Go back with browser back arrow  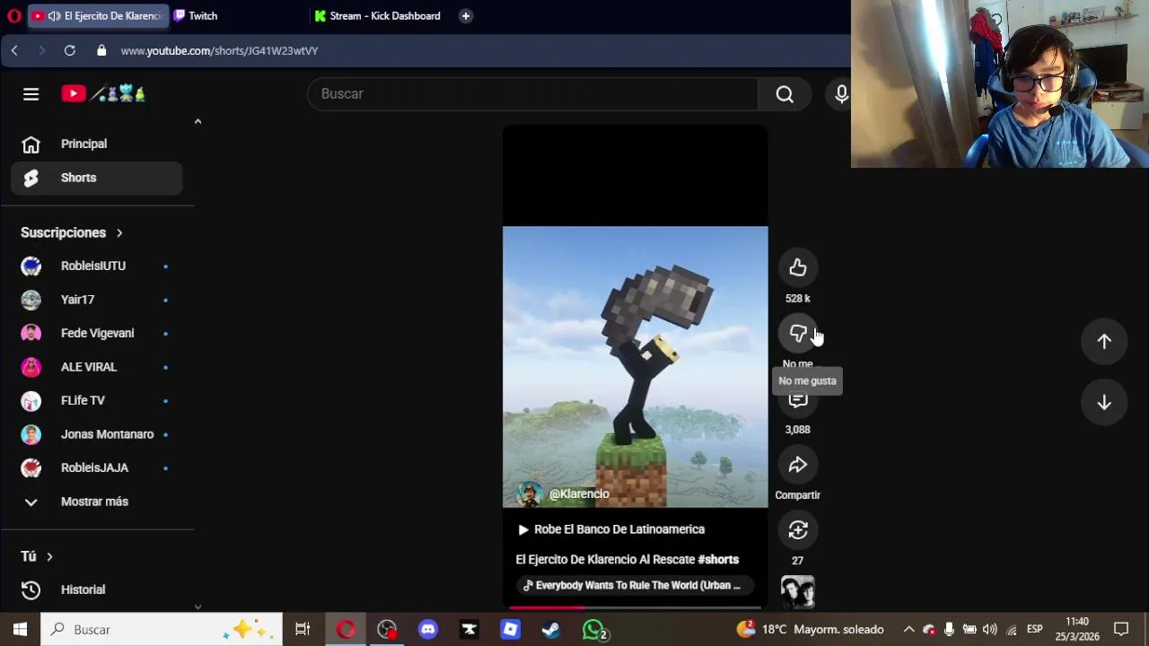pyautogui.click(x=14, y=51)
